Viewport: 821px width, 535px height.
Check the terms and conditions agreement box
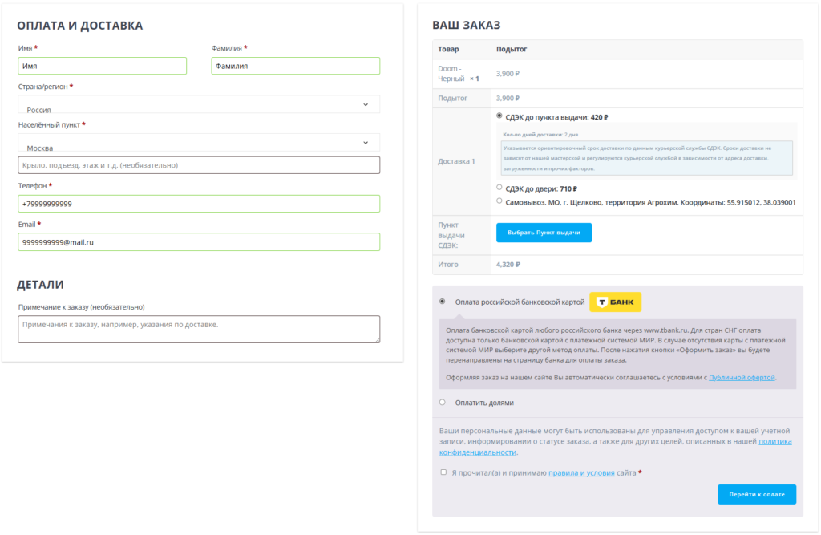pyautogui.click(x=443, y=472)
